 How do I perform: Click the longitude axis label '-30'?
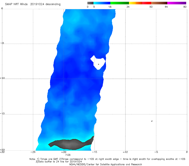coord(2,152)
